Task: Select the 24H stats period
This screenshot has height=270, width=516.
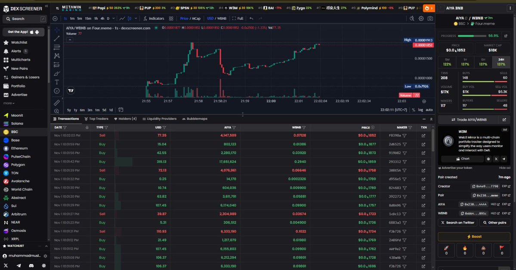Action: click(501, 62)
